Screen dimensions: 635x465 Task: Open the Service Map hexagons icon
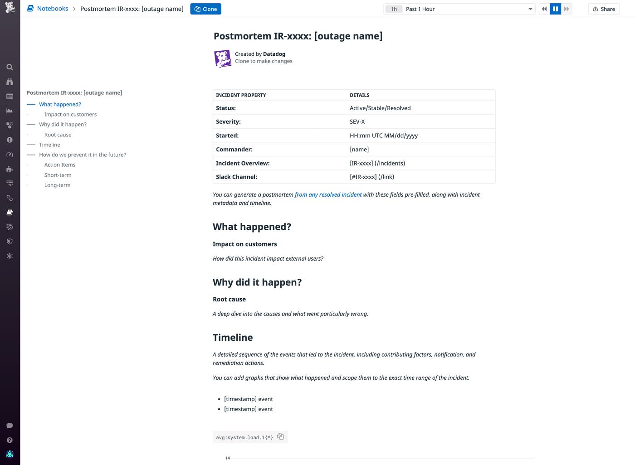(x=10, y=125)
